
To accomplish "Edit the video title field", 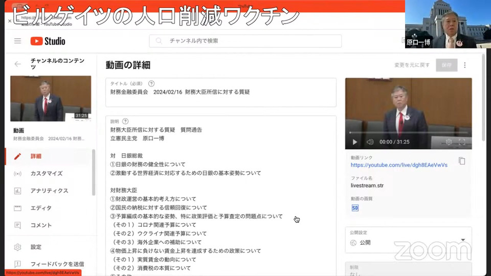I will 221,93.
